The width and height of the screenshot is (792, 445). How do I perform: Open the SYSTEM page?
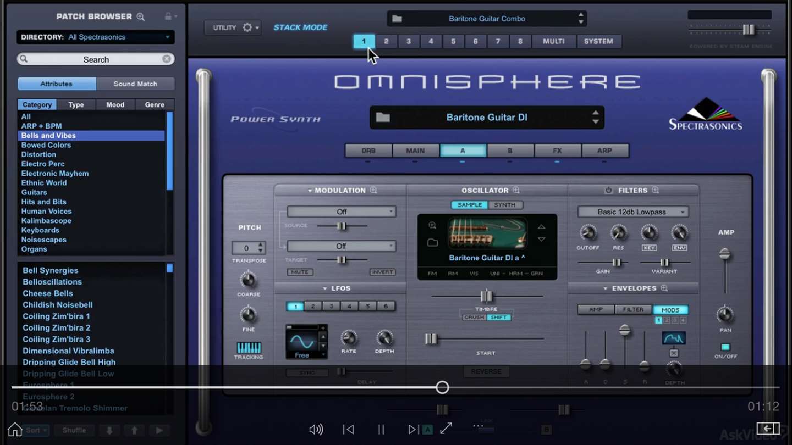coord(598,41)
